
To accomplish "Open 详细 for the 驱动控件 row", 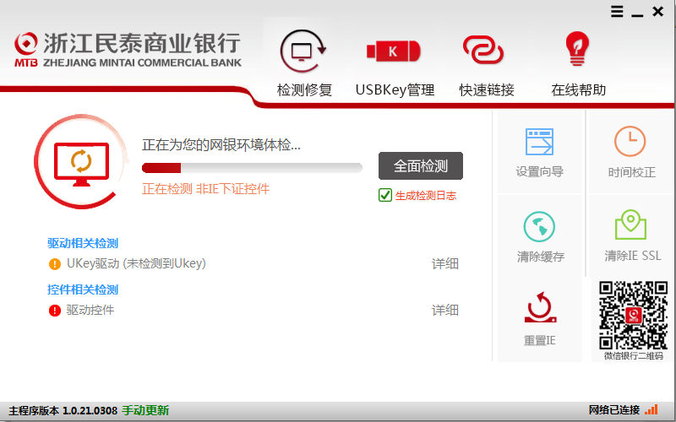I will (x=445, y=310).
